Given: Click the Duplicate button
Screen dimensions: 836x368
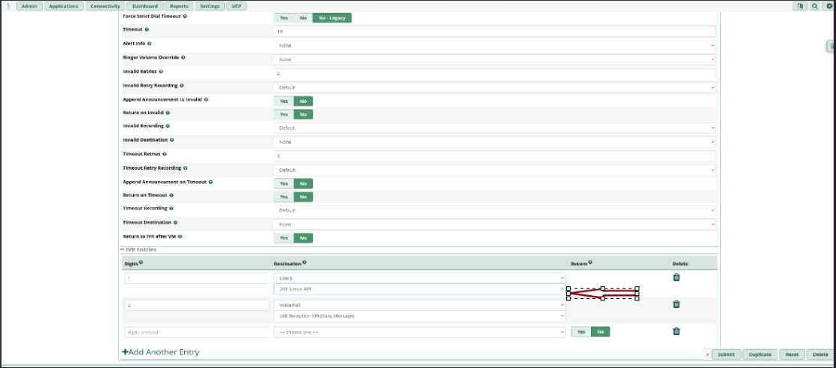Looking at the screenshot, I should 760,354.
